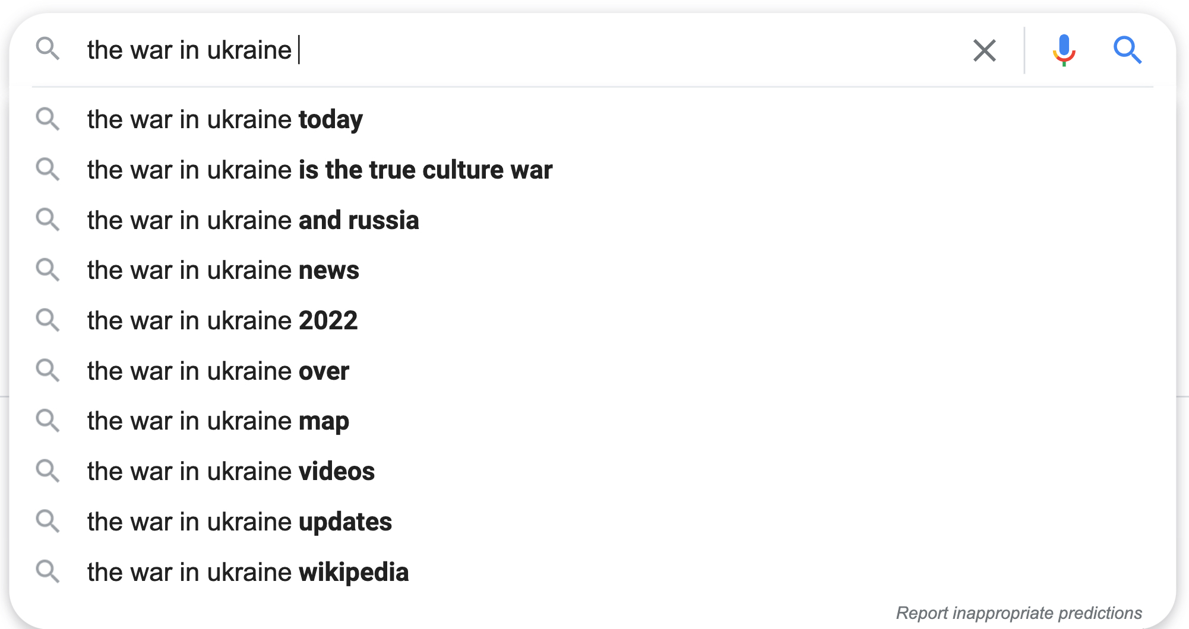Click the magnifier icon beside 'ukraine wikipedia'
Screen dimensions: 1189x629
point(48,572)
